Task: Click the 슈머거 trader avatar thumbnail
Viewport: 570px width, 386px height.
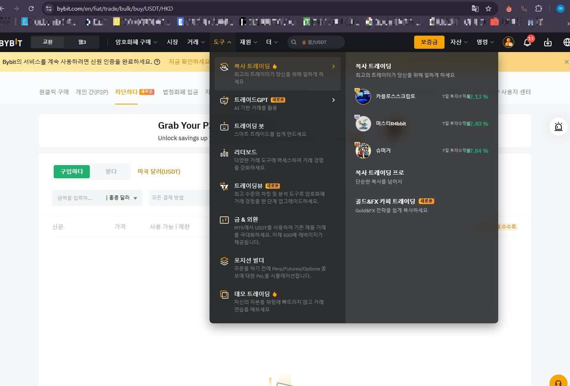Action: coord(363,151)
